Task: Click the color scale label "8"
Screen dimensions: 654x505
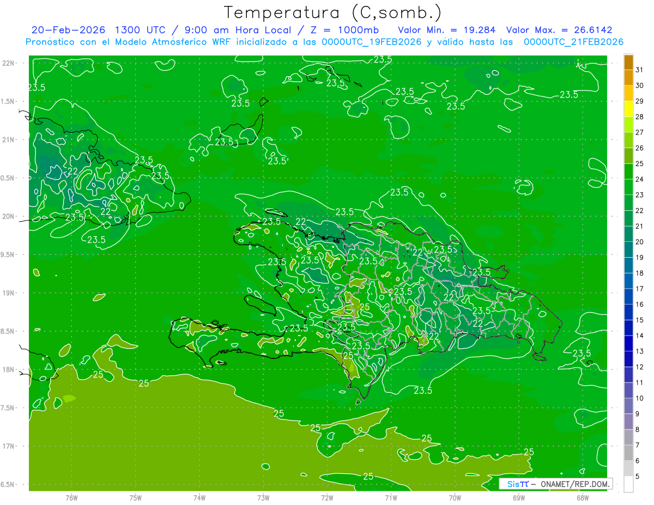Action: click(638, 429)
